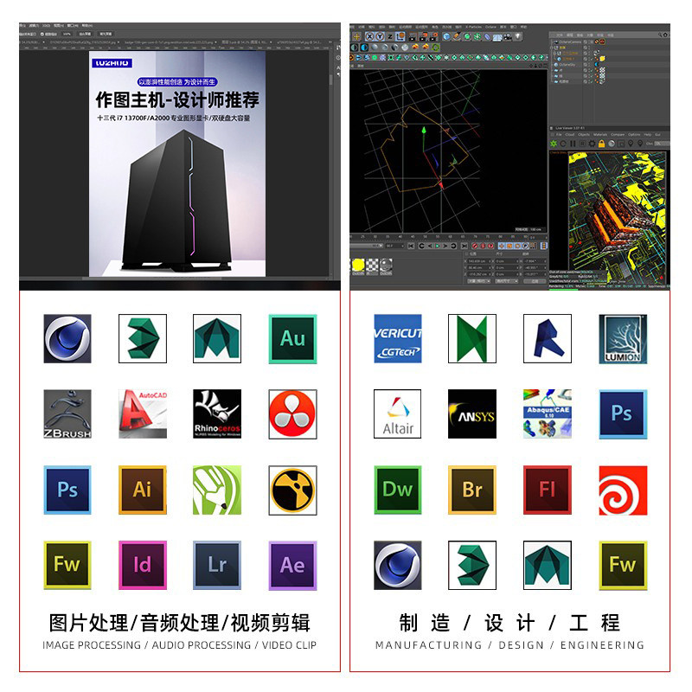
Task: Toggle the coordinate system button beside Z
Action: click(400, 36)
